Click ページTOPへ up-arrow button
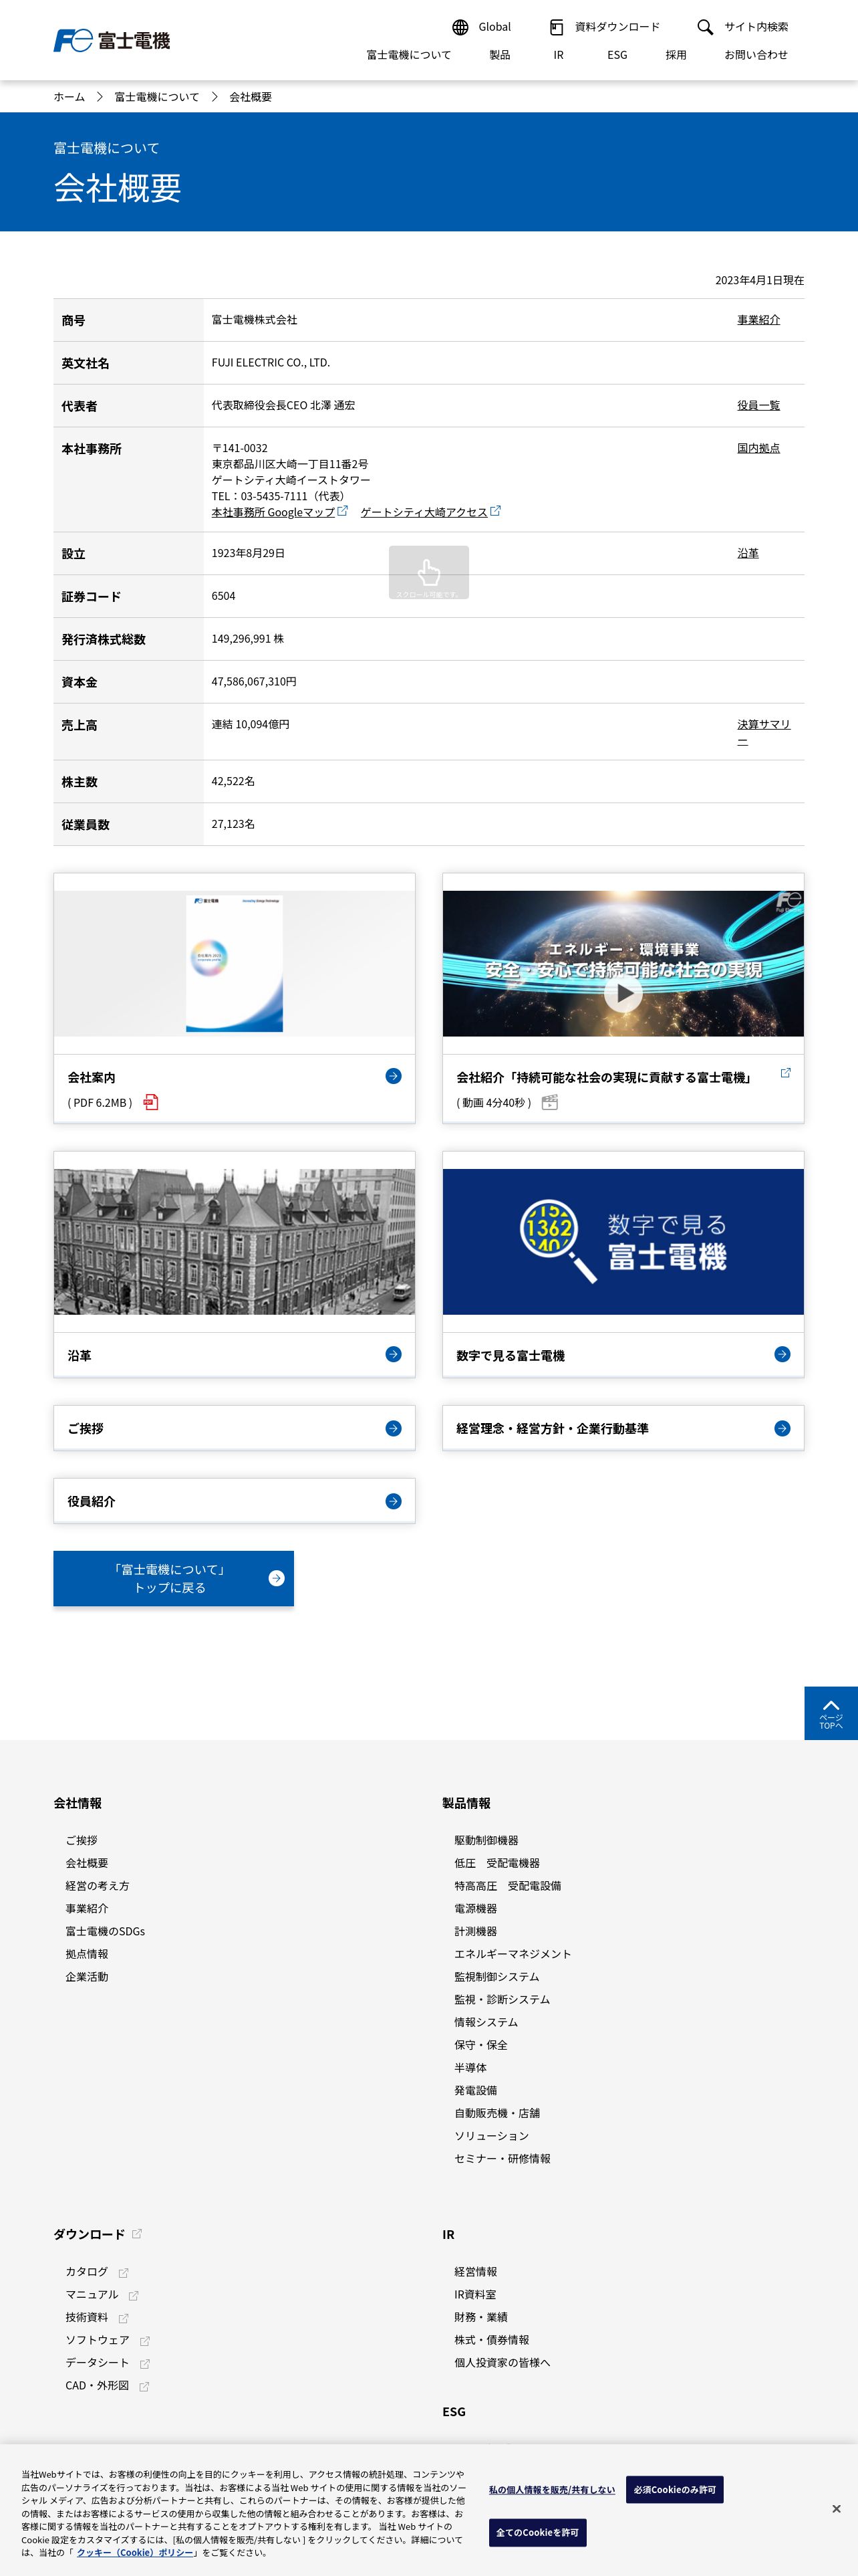The width and height of the screenshot is (858, 2576). [x=831, y=1713]
